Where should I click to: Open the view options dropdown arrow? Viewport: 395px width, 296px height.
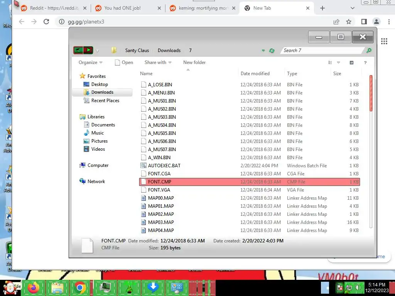(338, 63)
